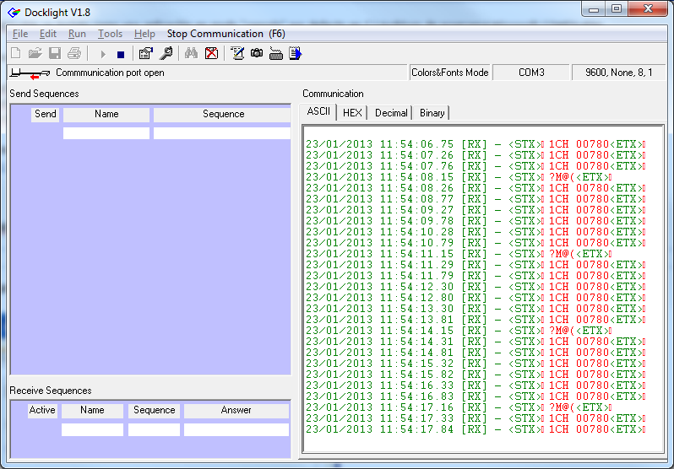The height and width of the screenshot is (469, 674).
Task: Click the port connection status icon
Action: coord(30,73)
